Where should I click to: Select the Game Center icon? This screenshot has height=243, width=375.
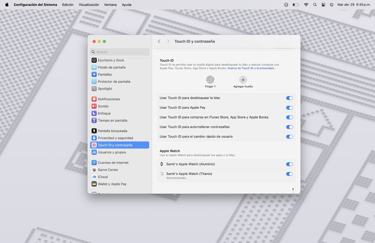(94, 170)
